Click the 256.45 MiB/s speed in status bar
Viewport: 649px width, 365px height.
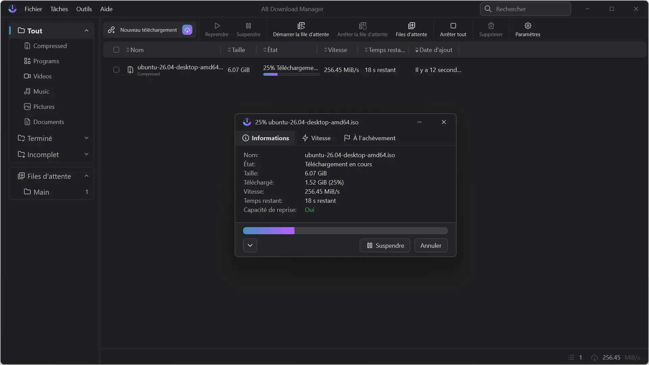click(x=621, y=357)
